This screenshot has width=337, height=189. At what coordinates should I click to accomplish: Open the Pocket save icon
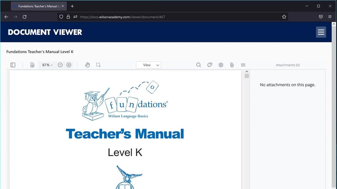(321, 17)
